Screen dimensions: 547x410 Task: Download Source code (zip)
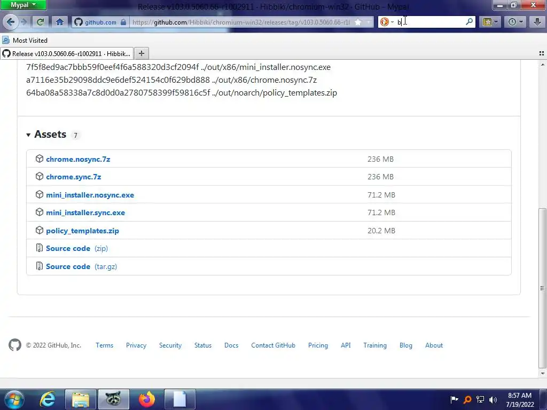[77, 248]
